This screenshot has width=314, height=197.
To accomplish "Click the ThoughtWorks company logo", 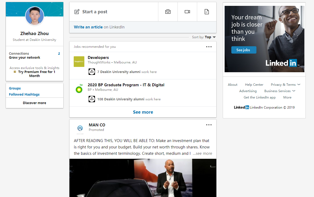I will [79, 62].
